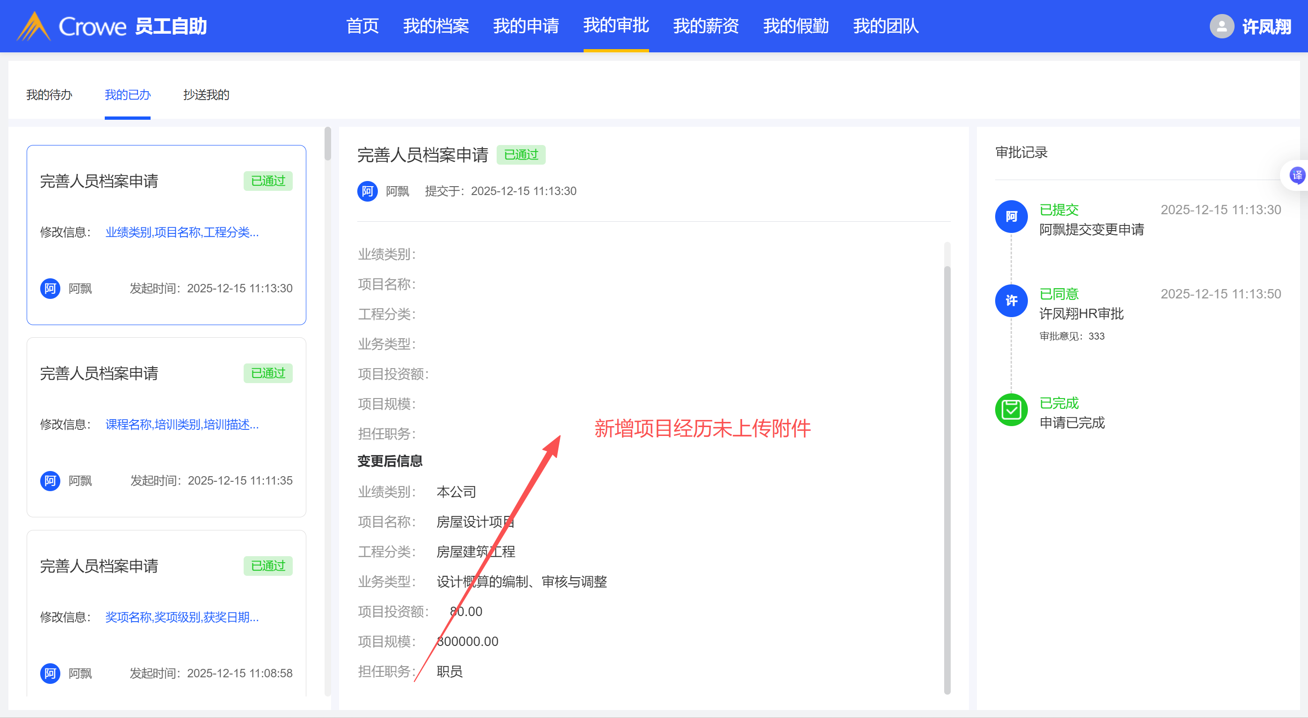Open link 课程名称,培训类别,培训描述...

[182, 425]
